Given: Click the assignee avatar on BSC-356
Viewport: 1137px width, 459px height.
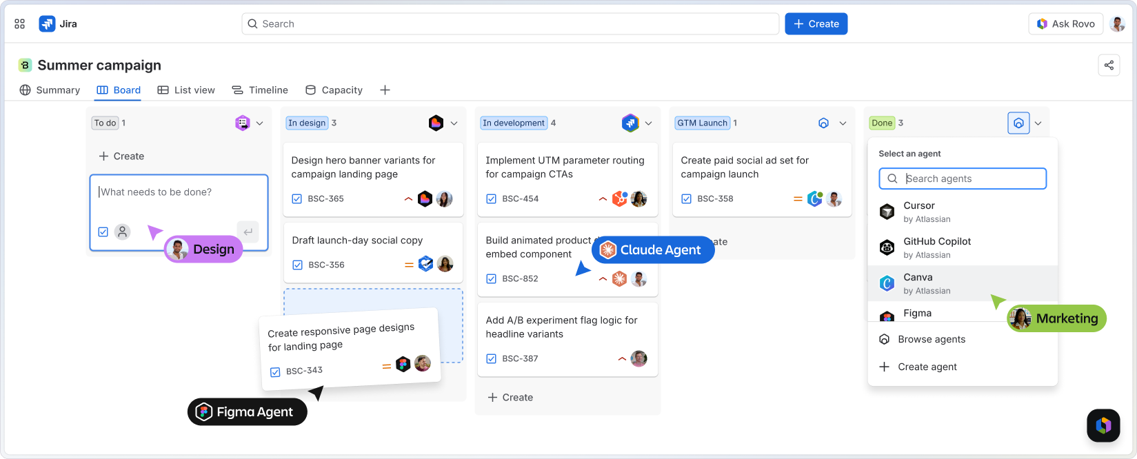Looking at the screenshot, I should tap(445, 264).
